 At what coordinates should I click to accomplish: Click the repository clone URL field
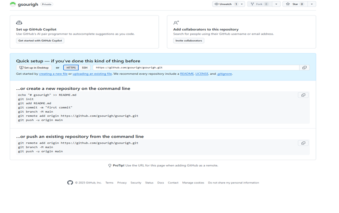[x=196, y=68]
